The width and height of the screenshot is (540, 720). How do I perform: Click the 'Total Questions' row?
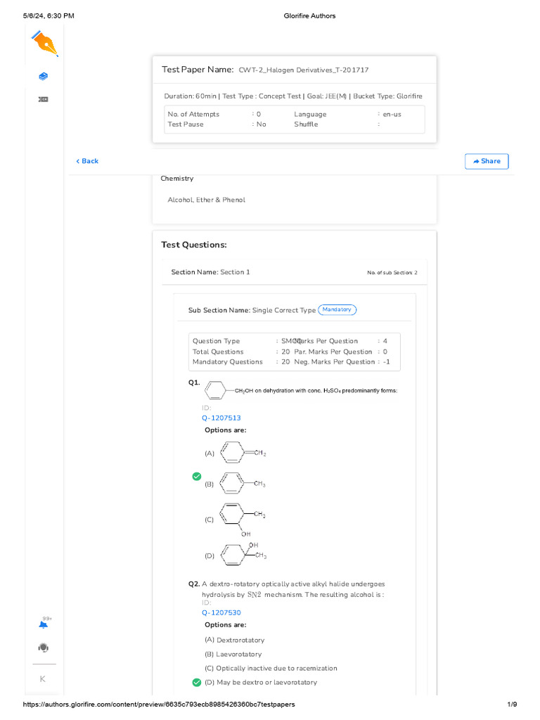pos(241,352)
